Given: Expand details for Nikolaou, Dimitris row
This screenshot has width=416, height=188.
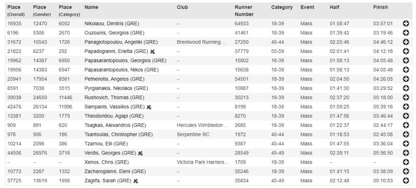Looking at the screenshot, I should pos(406,24).
